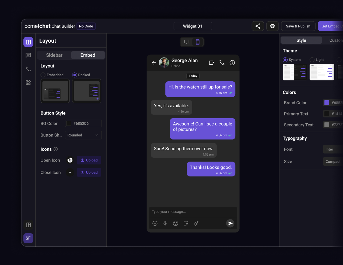Open the SF user avatar
The width and height of the screenshot is (343, 265).
pyautogui.click(x=28, y=238)
